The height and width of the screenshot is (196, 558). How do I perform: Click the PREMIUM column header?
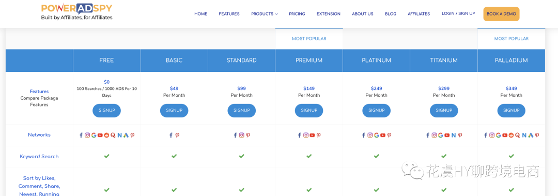pyautogui.click(x=309, y=60)
